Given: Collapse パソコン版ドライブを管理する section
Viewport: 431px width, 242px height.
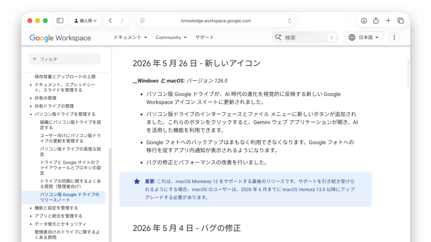Looking at the screenshot, I should pyautogui.click(x=31, y=114).
